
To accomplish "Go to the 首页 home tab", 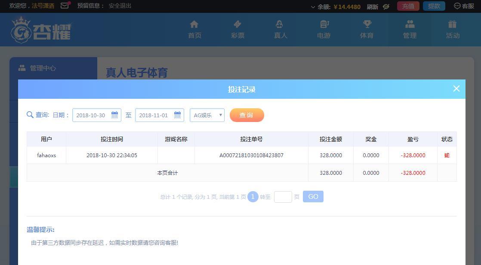I will (x=194, y=30).
